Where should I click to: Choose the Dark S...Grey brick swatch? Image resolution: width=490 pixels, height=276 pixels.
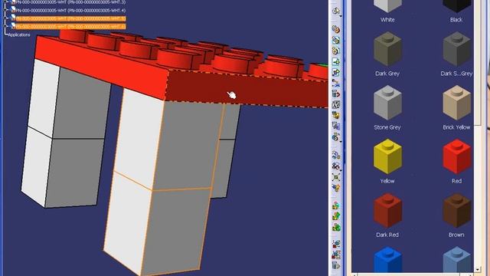456,48
